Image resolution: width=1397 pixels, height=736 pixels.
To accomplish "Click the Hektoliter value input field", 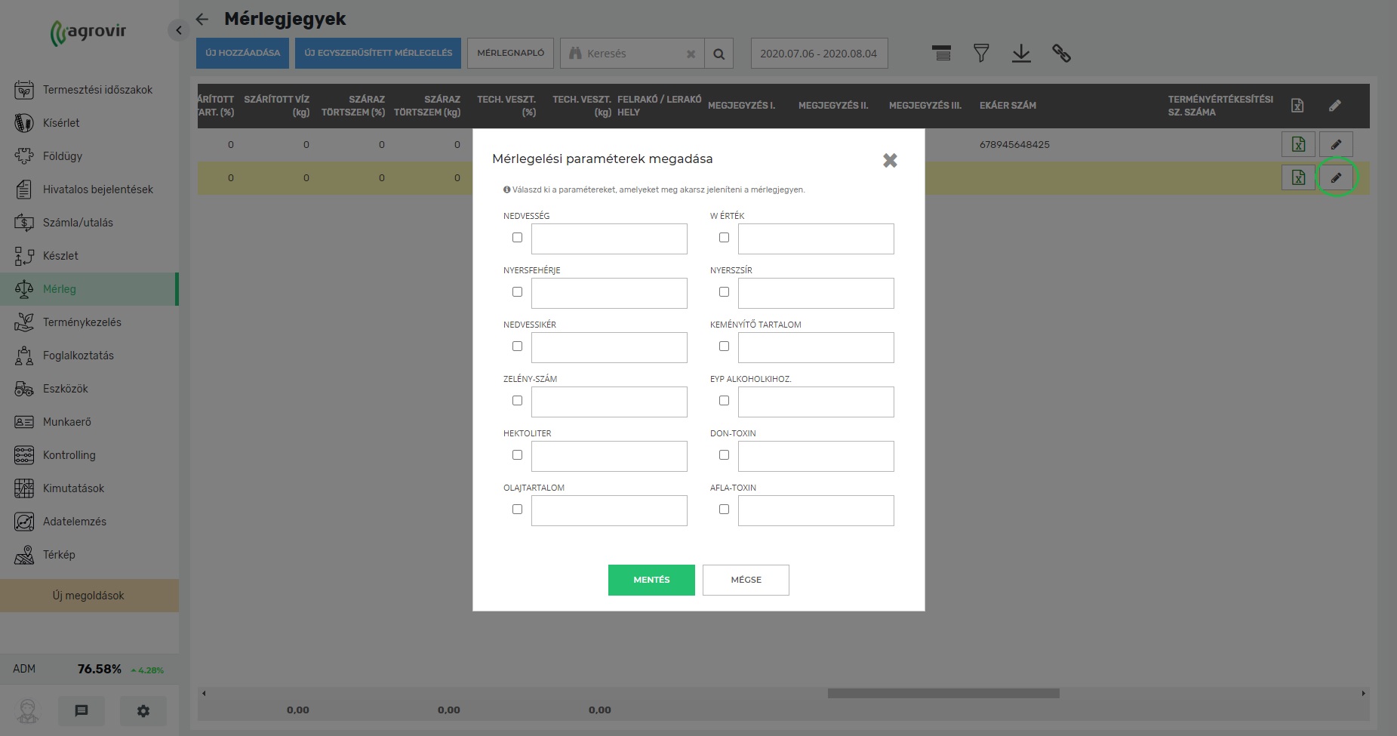I will coord(609,456).
